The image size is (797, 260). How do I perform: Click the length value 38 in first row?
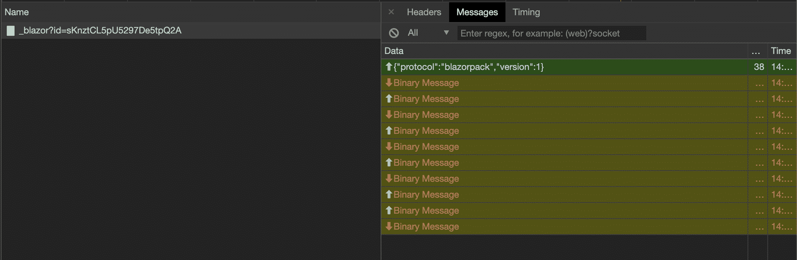[759, 67]
